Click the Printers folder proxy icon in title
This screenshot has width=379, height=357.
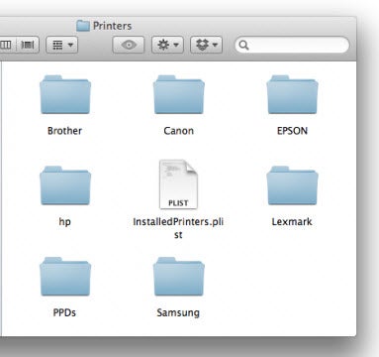click(83, 26)
